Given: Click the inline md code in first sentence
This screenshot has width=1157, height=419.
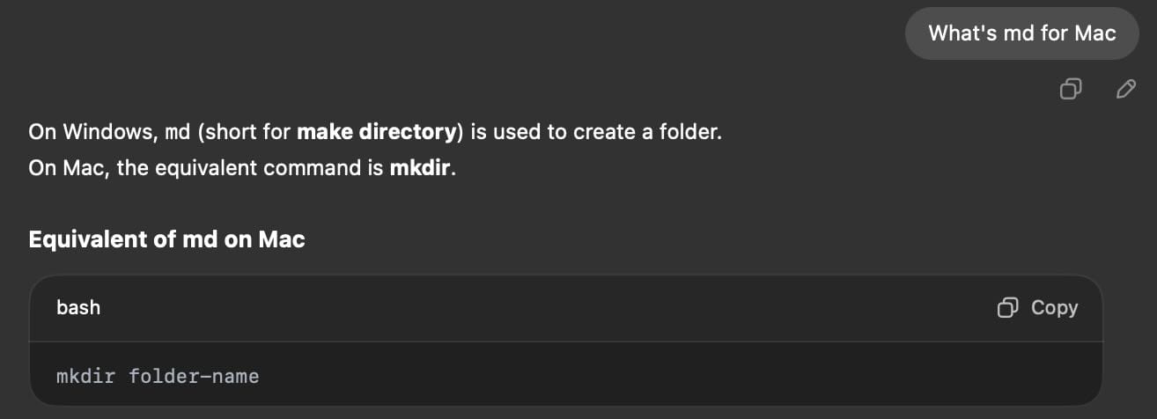Looking at the screenshot, I should tap(178, 133).
